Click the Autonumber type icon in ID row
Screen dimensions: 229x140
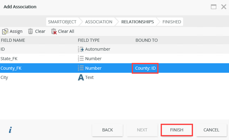pyautogui.click(x=81, y=49)
